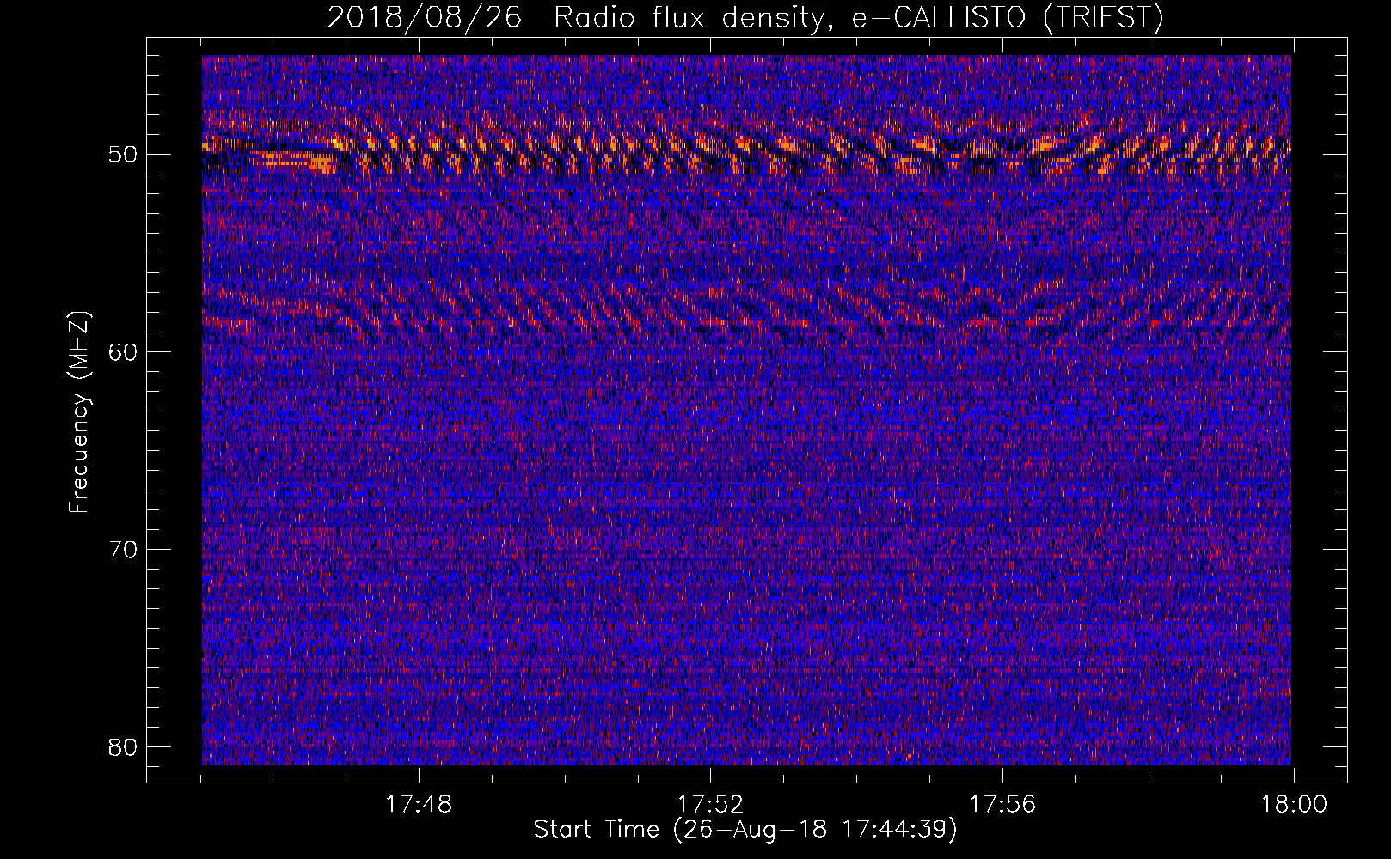Click the 18:00 time tick label
Screen dimensions: 1391x859
click(1295, 805)
